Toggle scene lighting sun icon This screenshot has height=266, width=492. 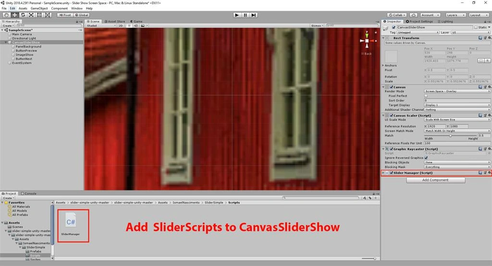129,25
